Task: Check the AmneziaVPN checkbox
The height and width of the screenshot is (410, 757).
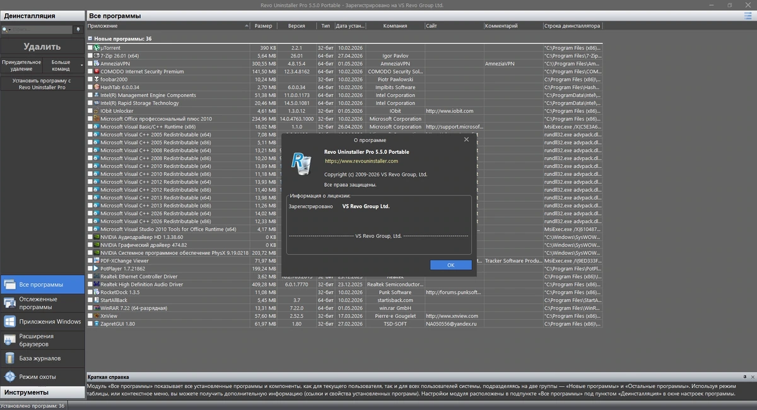Action: (x=90, y=64)
